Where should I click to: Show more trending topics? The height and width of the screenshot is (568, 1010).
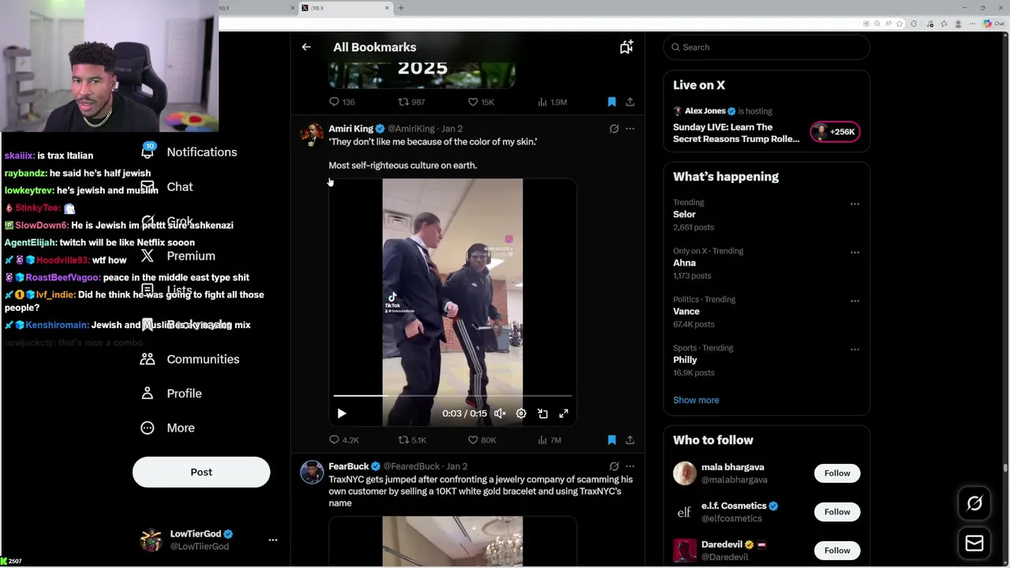(696, 400)
